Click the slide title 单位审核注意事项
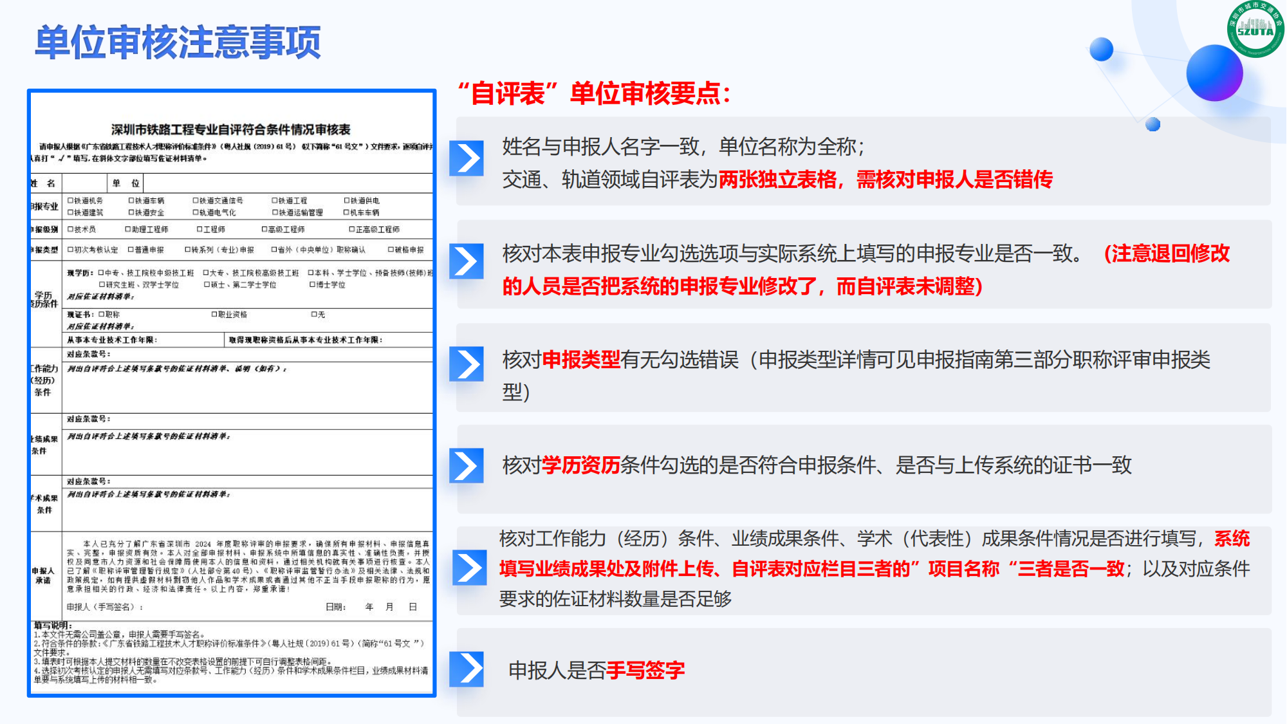Image resolution: width=1287 pixels, height=724 pixels. (178, 42)
